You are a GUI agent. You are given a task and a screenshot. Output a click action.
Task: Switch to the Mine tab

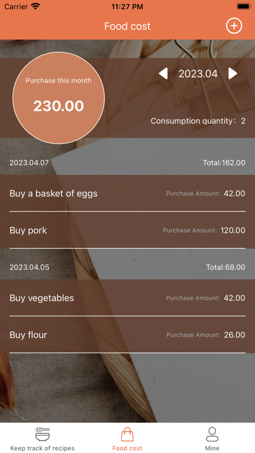[212, 439]
